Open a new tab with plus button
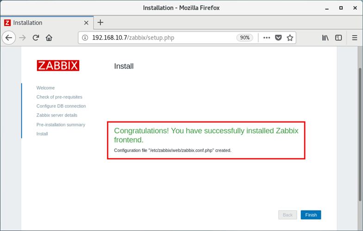 point(100,22)
